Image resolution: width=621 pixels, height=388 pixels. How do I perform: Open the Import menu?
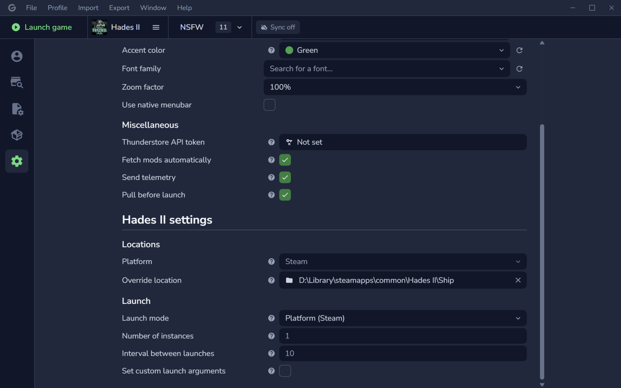click(88, 8)
